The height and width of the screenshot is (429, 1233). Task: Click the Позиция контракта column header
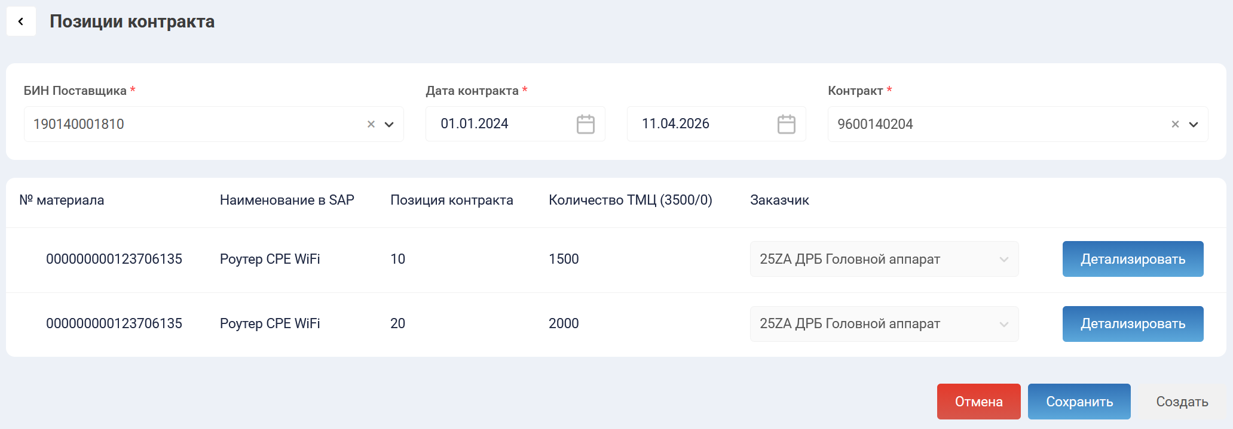coord(451,200)
